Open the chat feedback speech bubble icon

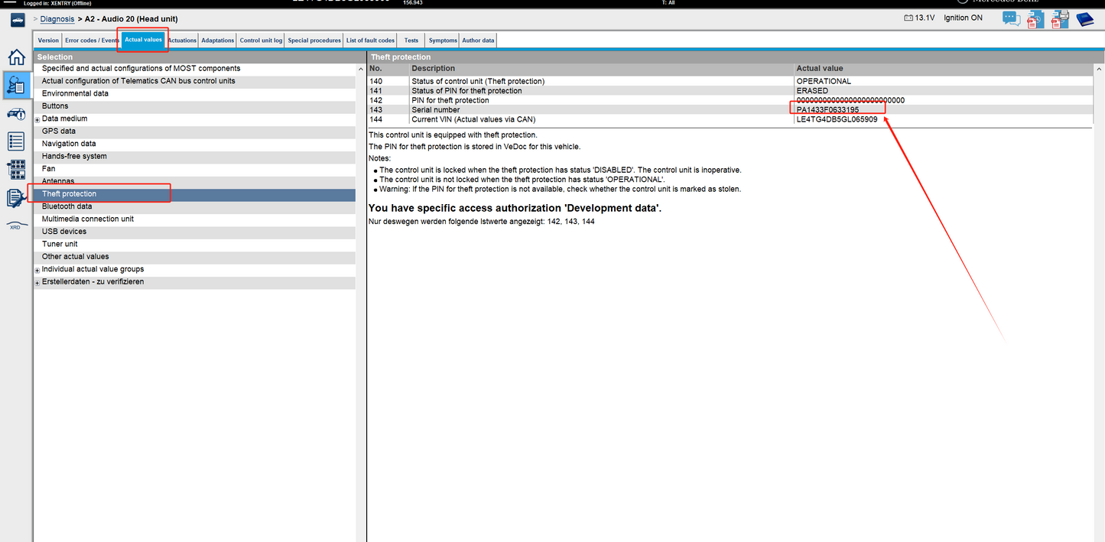1011,18
